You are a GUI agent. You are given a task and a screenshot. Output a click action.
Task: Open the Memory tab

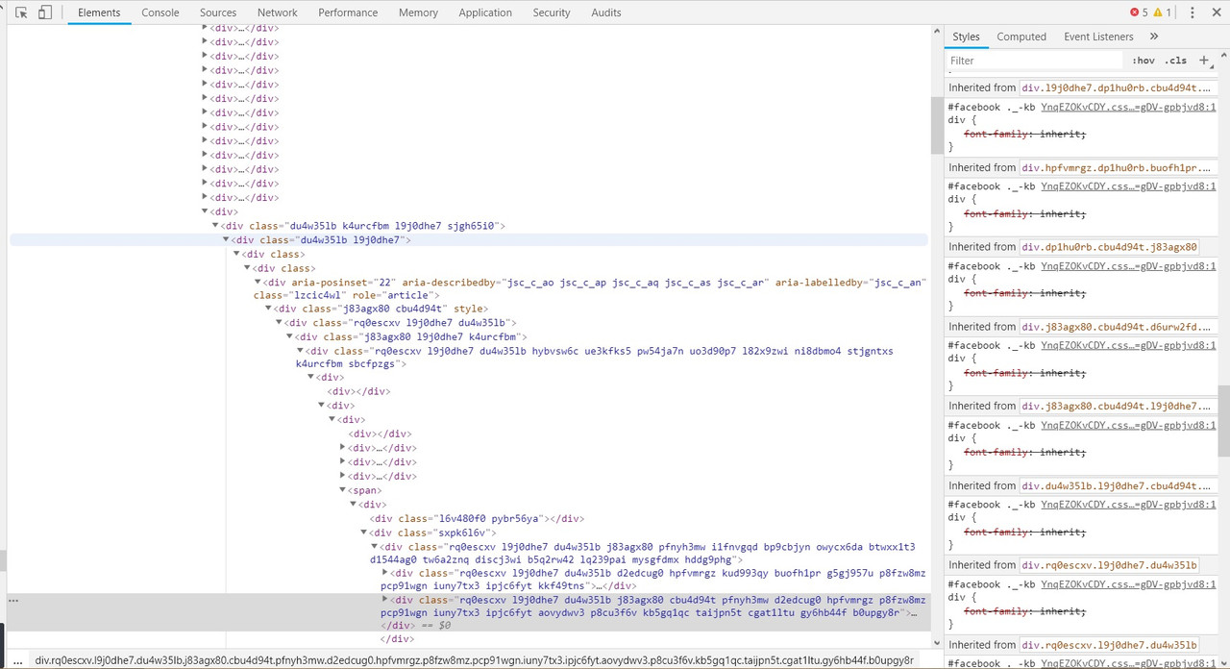click(x=418, y=12)
